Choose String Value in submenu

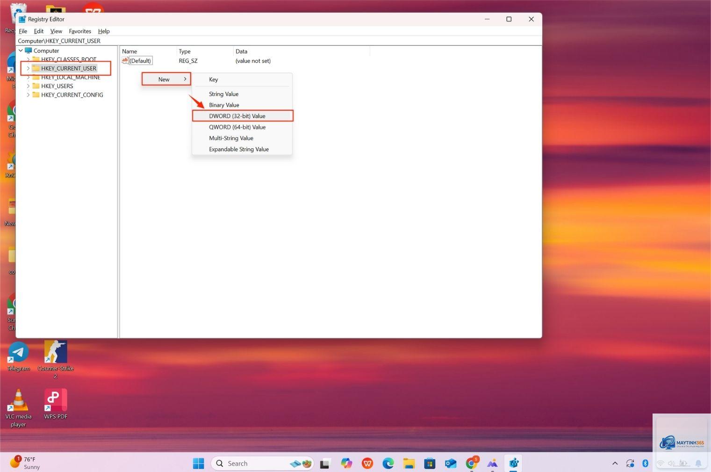242,94
